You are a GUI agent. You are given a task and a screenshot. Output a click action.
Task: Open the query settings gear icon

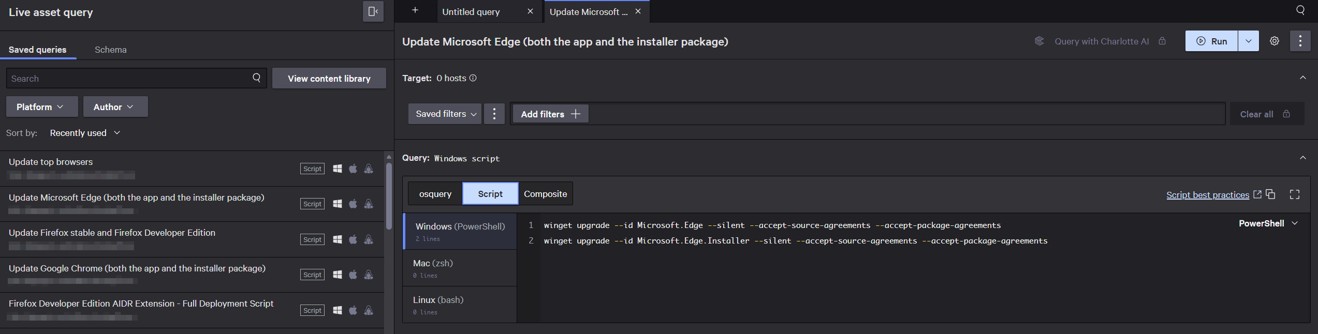[x=1274, y=41]
